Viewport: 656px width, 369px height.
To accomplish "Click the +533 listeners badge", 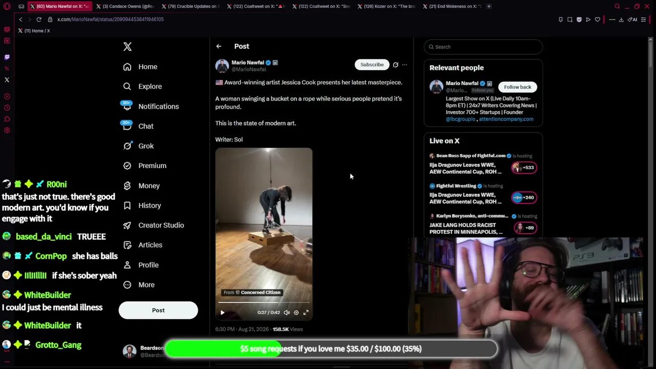I will point(524,168).
